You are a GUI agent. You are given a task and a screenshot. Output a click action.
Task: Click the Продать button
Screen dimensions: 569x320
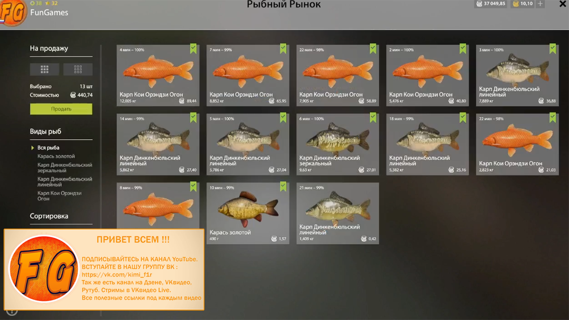coord(61,109)
